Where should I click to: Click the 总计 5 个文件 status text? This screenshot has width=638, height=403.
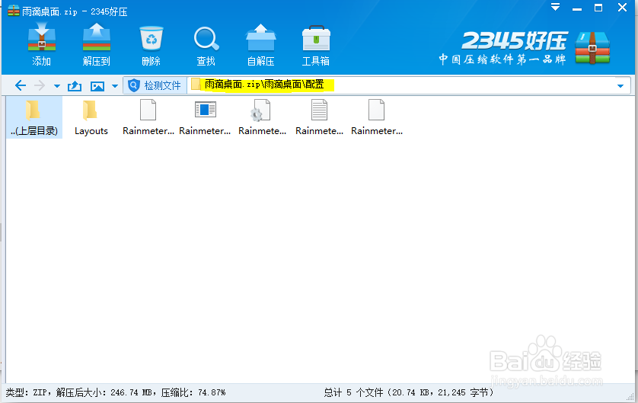click(409, 392)
